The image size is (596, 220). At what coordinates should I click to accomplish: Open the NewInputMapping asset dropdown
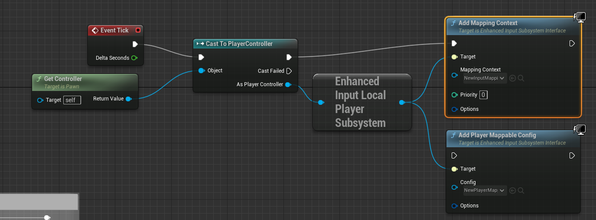point(484,78)
